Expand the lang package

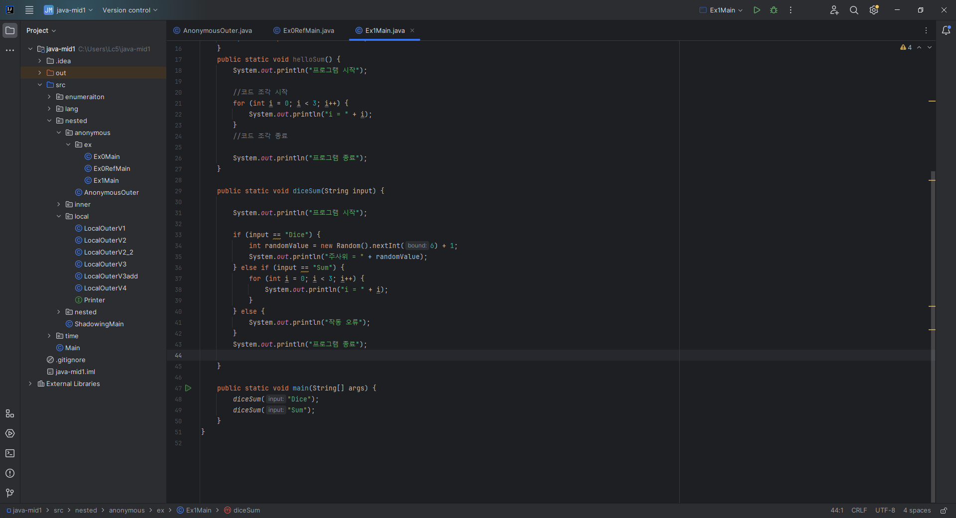click(x=49, y=109)
